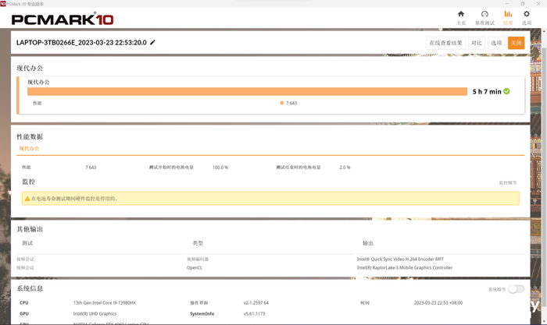The image size is (547, 325).
Task: Click the 2.0 % ending battery value
Action: [345, 168]
